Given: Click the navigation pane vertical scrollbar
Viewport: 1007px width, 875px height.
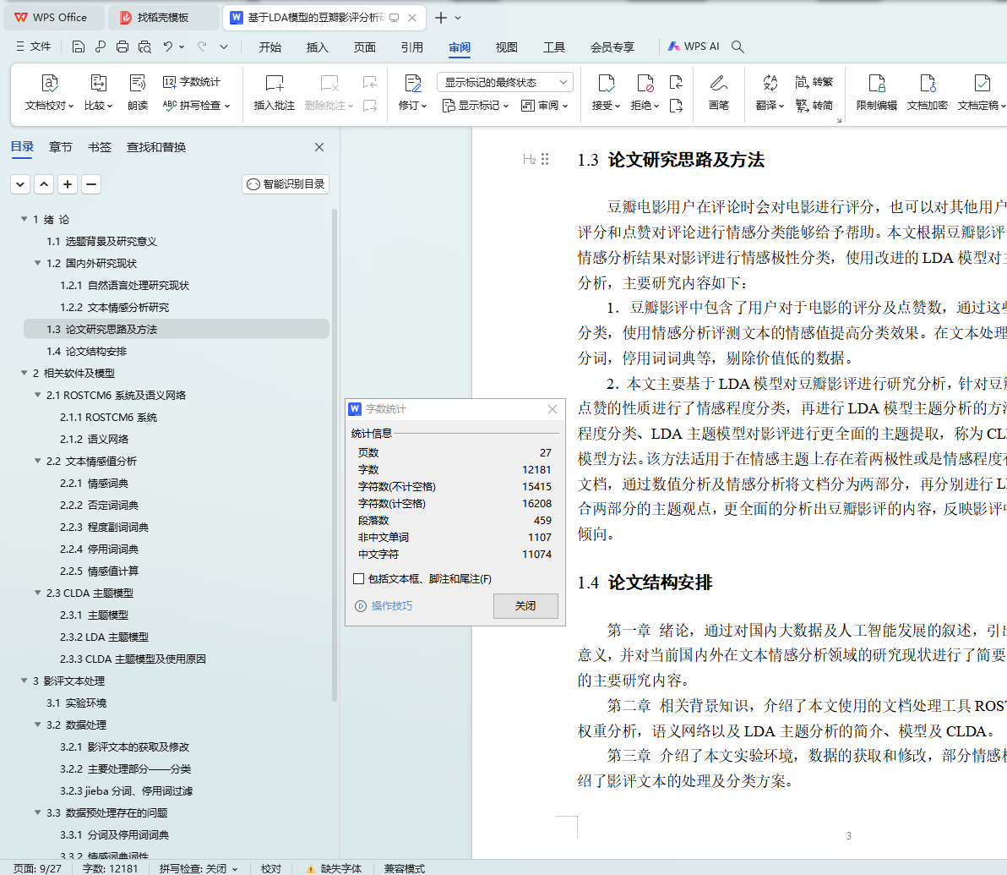Looking at the screenshot, I should point(334,455).
